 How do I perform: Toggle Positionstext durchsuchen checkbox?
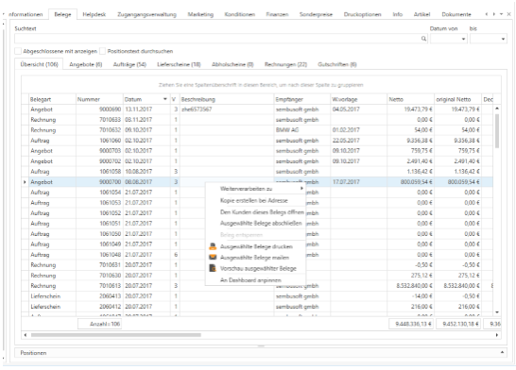[x=103, y=51]
